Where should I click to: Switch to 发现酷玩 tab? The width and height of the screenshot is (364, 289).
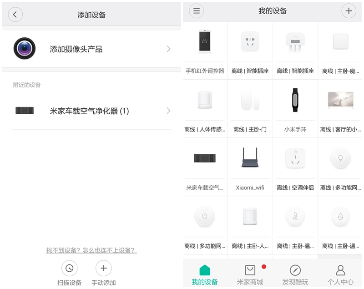pos(295,275)
